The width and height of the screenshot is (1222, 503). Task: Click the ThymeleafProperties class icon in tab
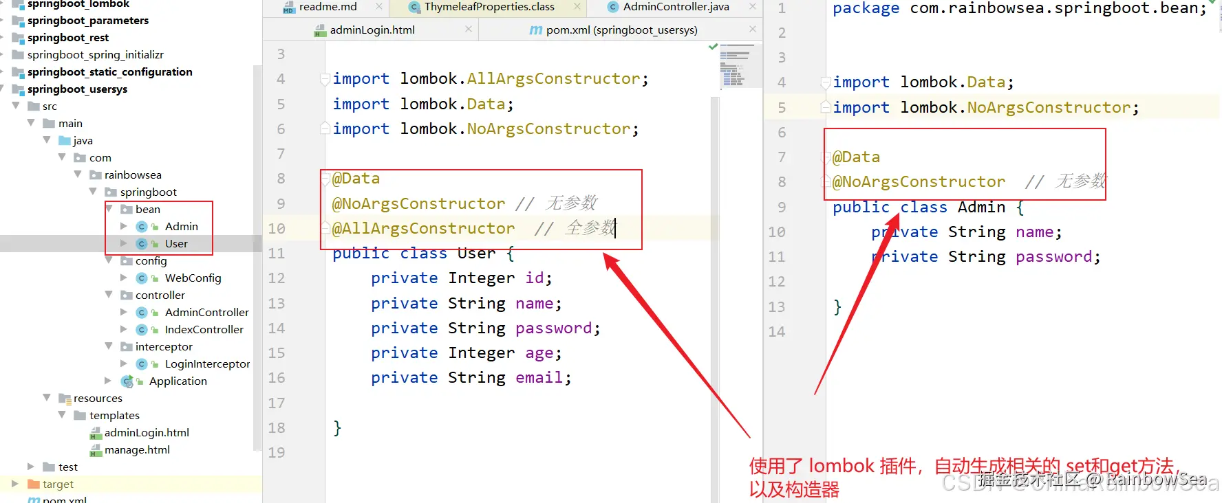click(x=414, y=8)
